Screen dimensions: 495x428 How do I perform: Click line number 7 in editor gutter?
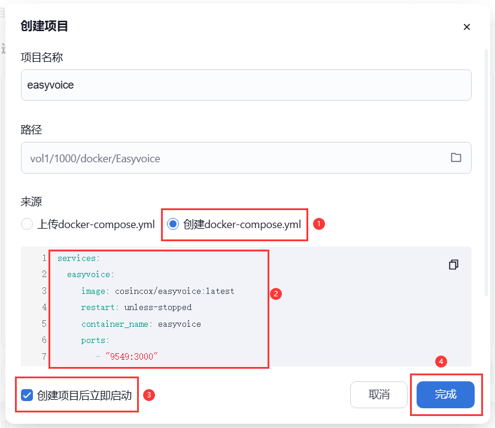coord(44,357)
